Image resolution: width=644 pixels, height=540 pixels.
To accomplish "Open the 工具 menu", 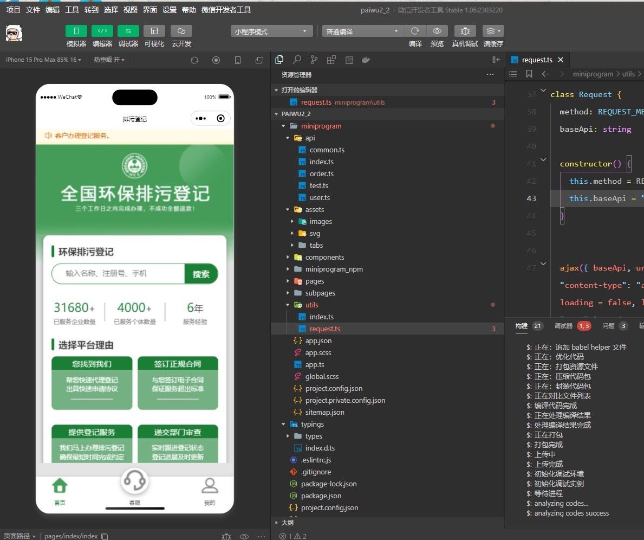I will tap(72, 9).
